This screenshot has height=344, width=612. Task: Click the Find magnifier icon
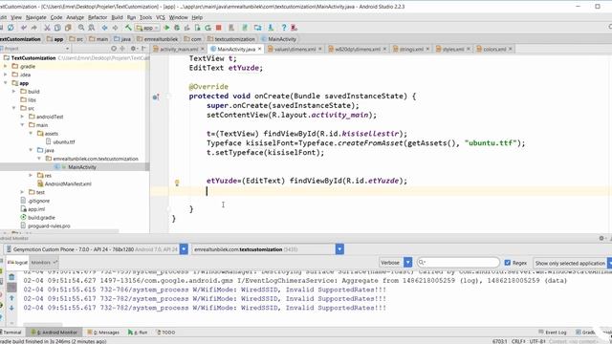81,28
